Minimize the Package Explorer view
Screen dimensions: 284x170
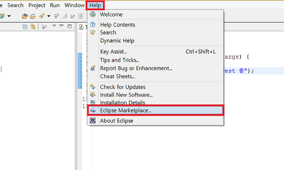click(62, 26)
